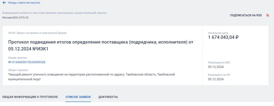Click the 'Москва МСК (UTC+3)' timezone text
274x106 pixels.
pyautogui.click(x=15, y=18)
